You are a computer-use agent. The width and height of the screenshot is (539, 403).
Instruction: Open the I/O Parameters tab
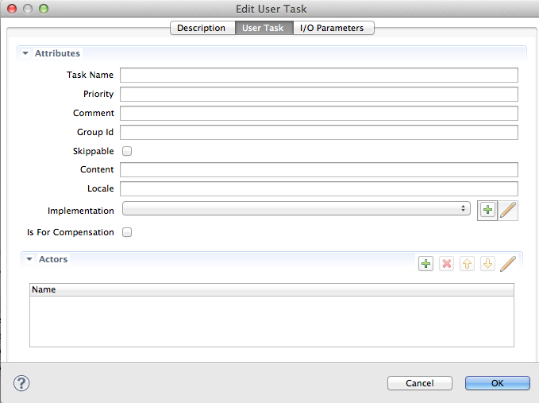(333, 28)
